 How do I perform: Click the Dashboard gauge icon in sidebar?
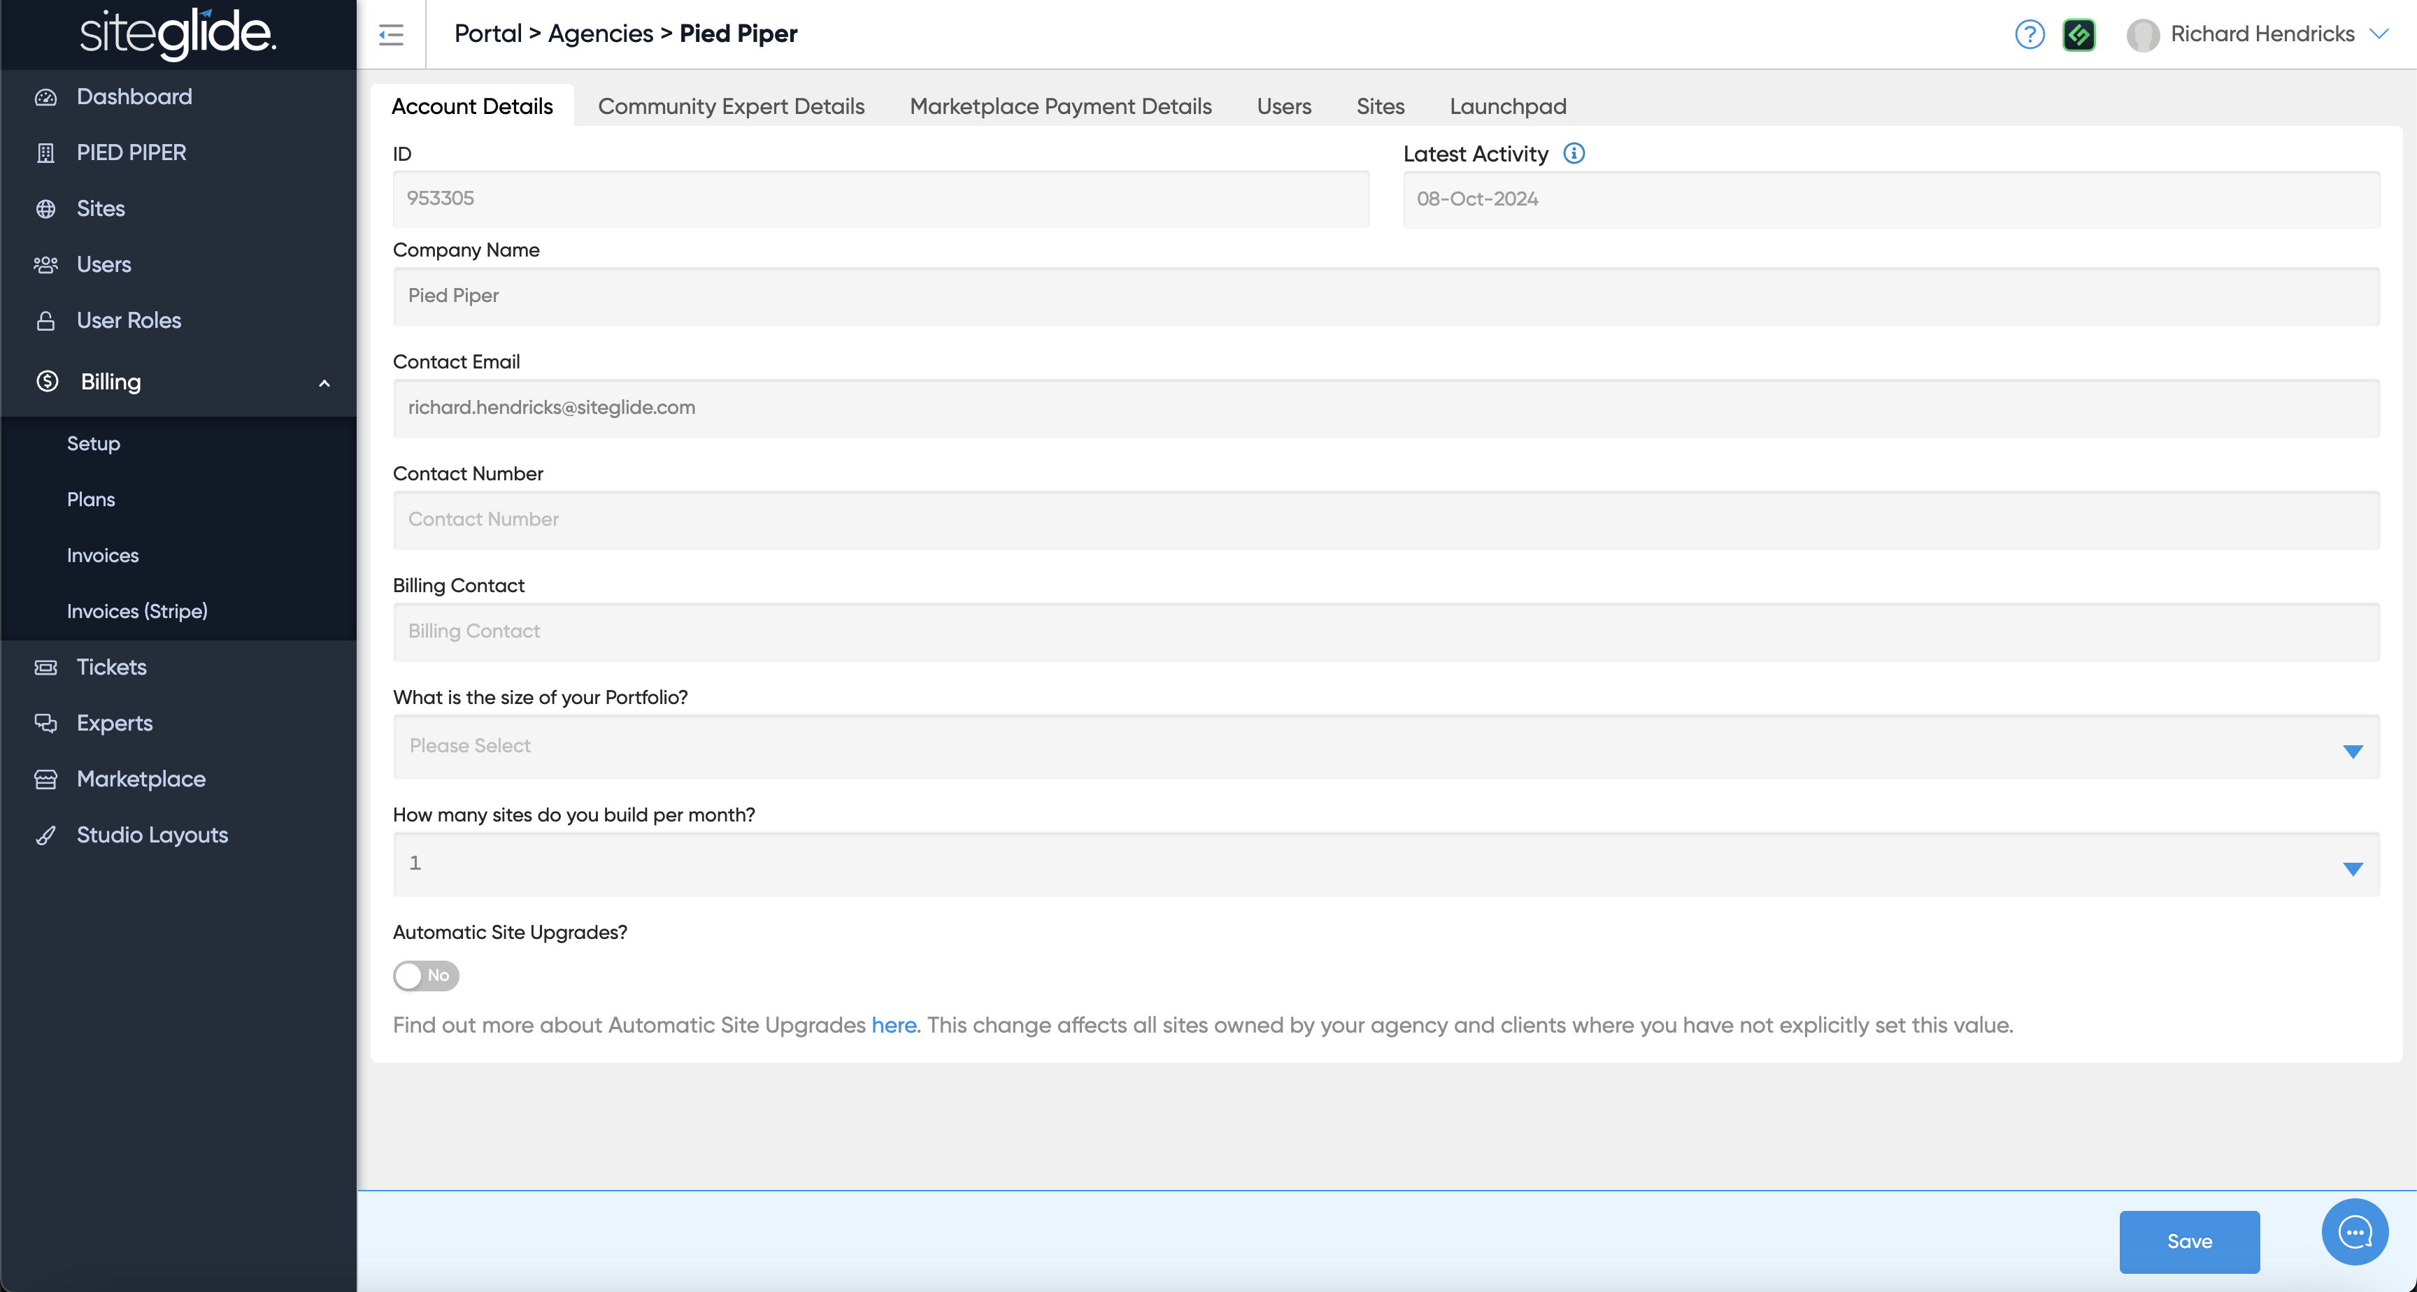click(45, 98)
